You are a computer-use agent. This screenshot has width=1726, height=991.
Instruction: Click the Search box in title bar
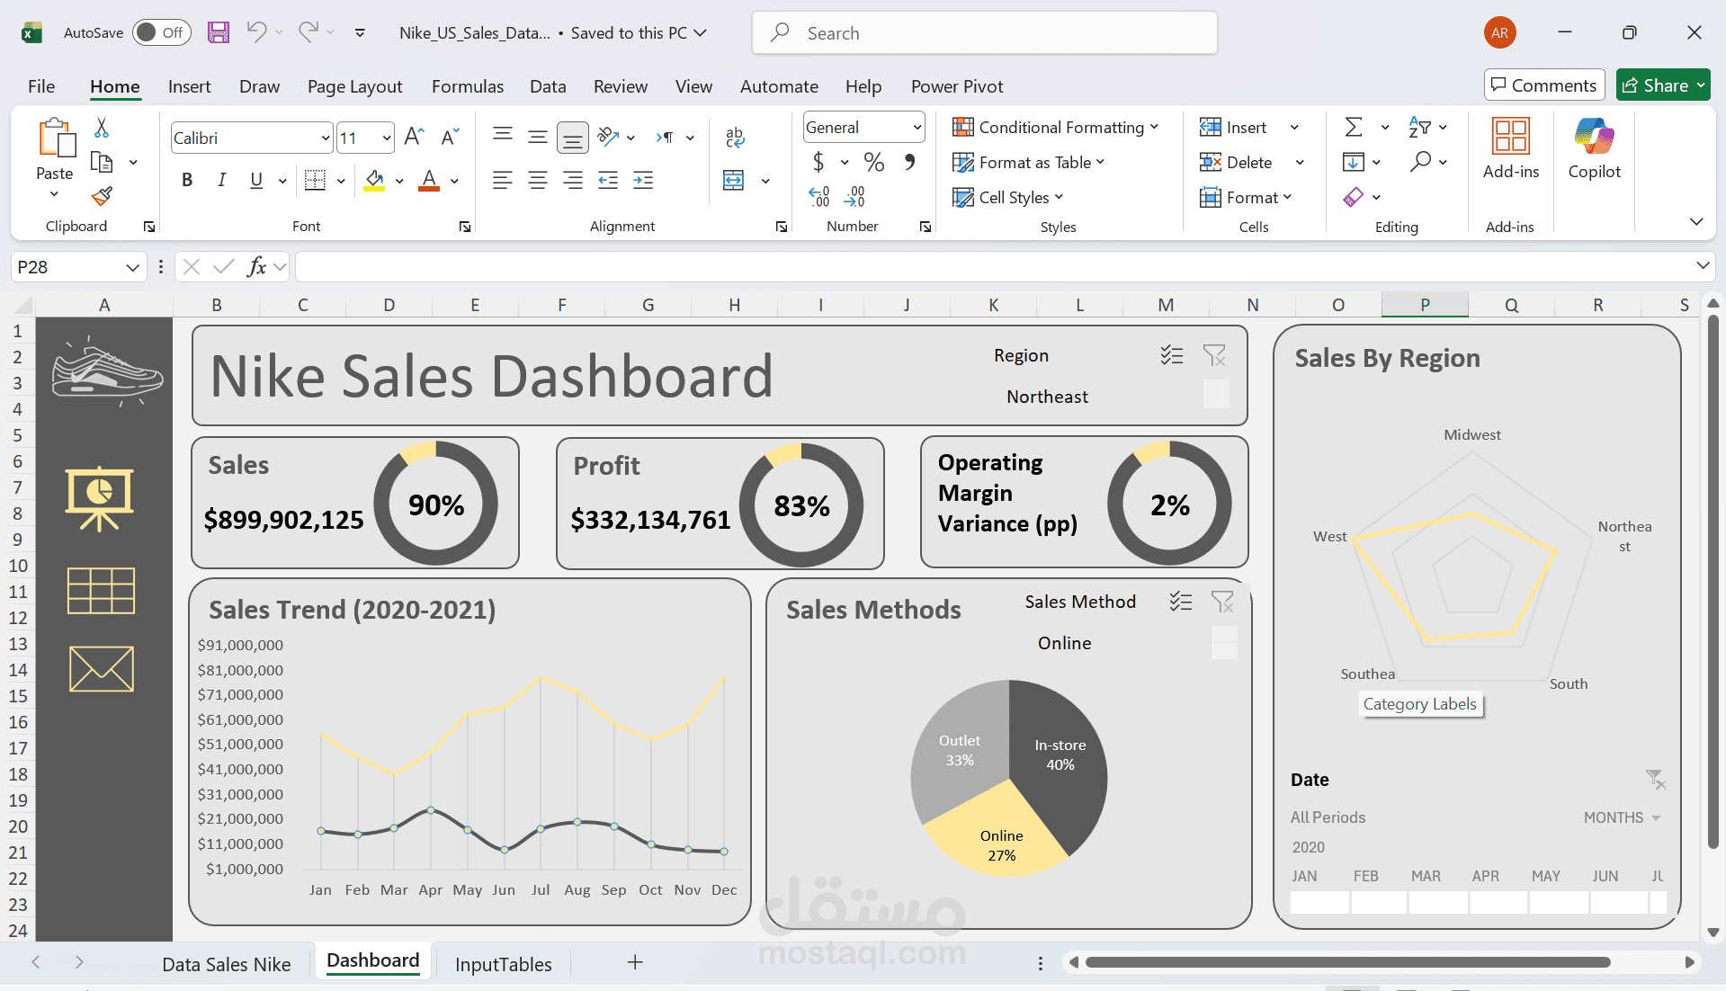pos(985,32)
